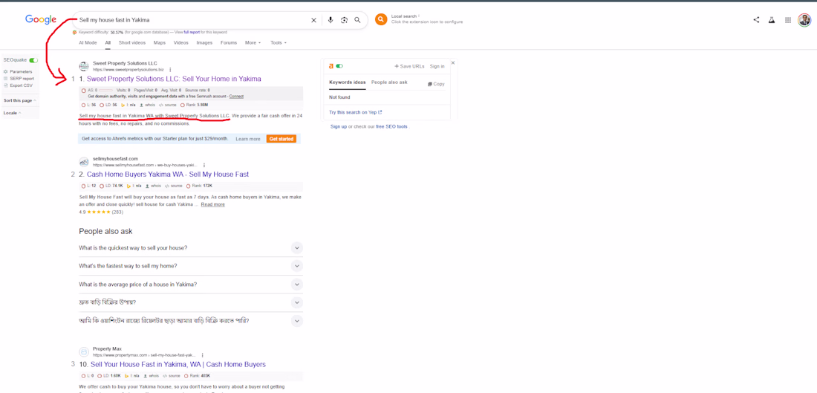Screen dimensions: 817x393
Task: Open the Tools dropdown
Action: tap(279, 43)
